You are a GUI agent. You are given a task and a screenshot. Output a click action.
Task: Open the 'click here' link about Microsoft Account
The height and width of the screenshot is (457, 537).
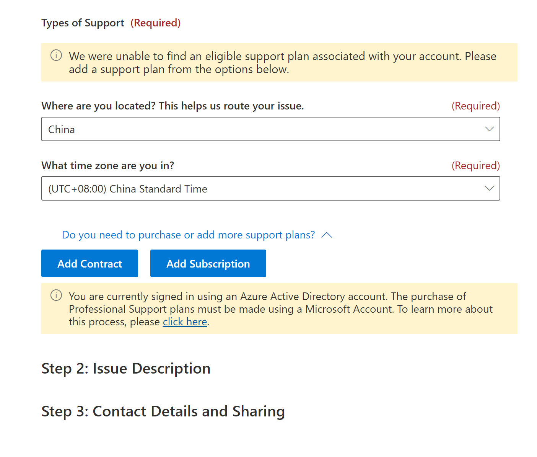[185, 322]
